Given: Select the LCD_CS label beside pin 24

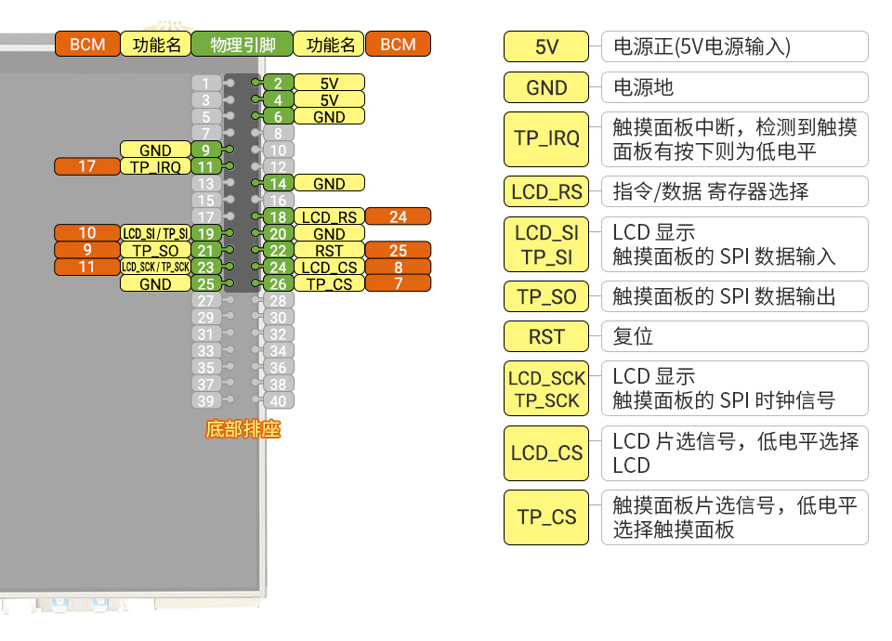Looking at the screenshot, I should pyautogui.click(x=329, y=268).
